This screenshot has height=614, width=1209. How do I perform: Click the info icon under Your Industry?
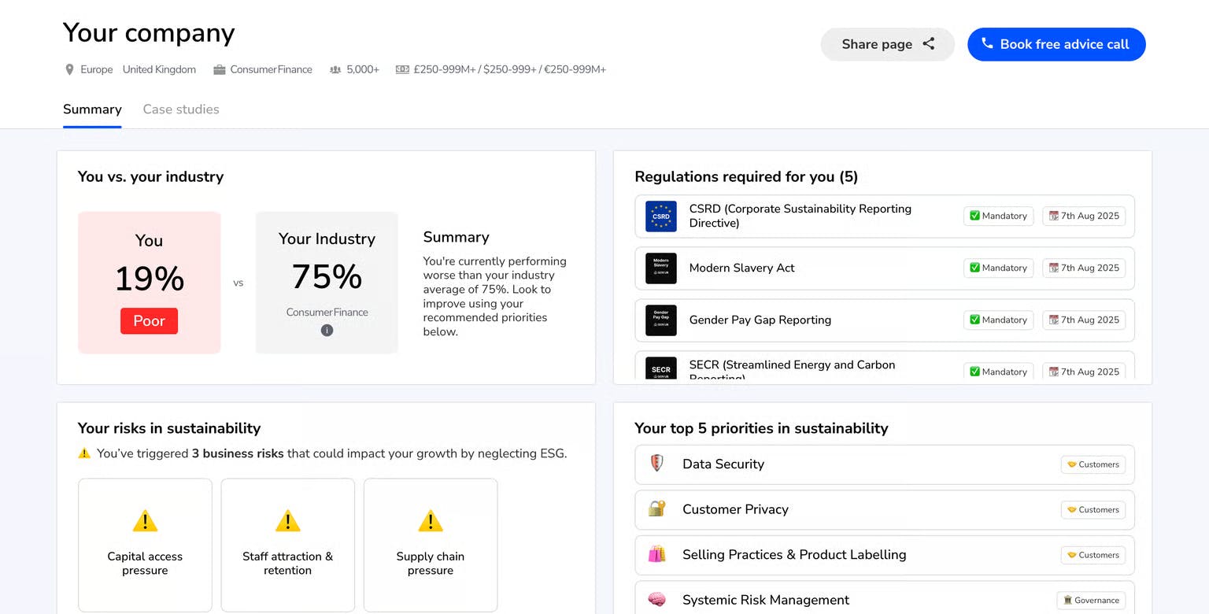(x=327, y=331)
